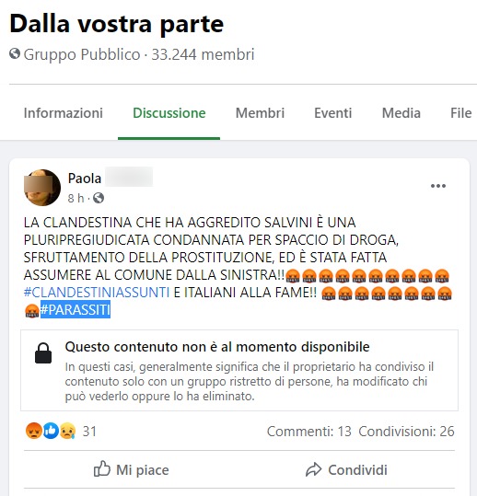Click the globe icon beside Gruppo Pubblico
Image resolution: width=477 pixels, height=496 pixels.
15,53
